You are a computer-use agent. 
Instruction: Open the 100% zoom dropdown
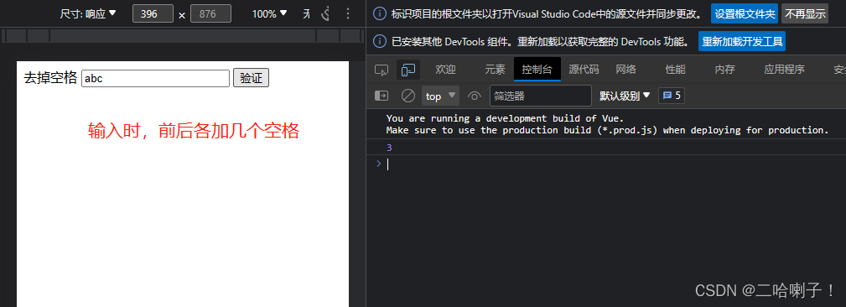pyautogui.click(x=269, y=14)
